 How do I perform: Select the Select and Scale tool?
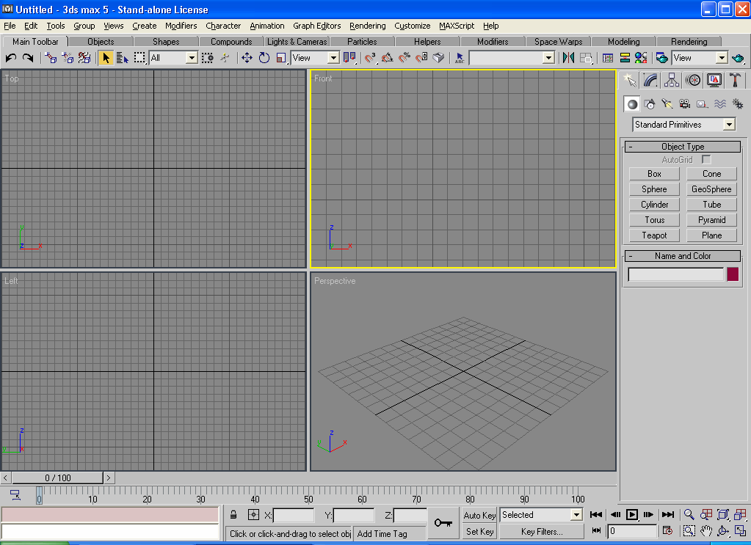click(281, 58)
